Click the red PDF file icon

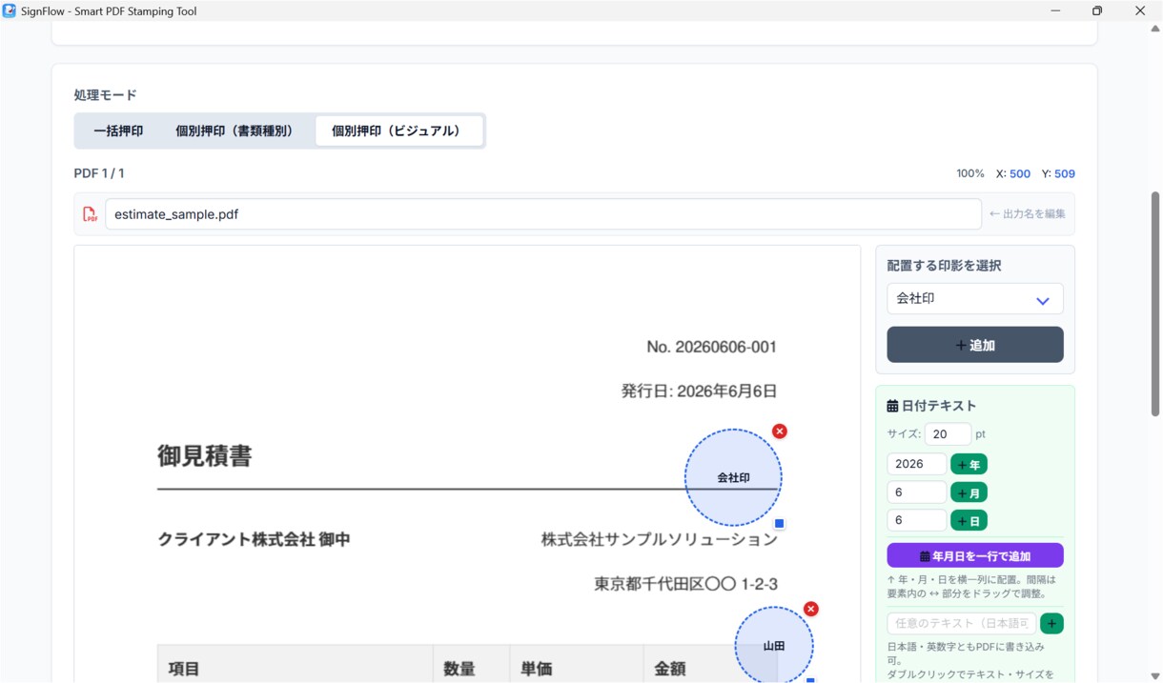point(90,214)
